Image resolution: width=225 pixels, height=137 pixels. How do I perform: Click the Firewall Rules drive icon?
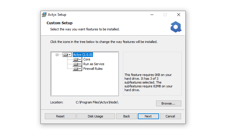76,69
